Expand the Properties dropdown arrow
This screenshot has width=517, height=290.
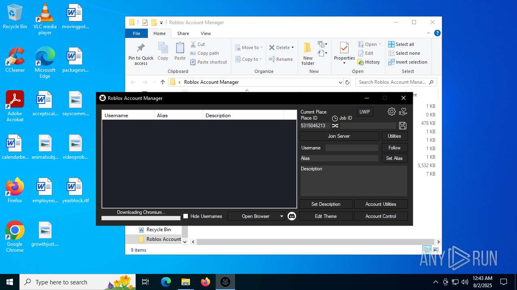(344, 63)
